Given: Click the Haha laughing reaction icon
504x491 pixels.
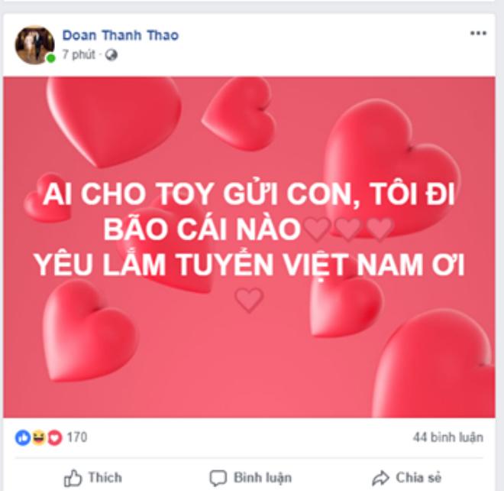Looking at the screenshot, I should 39,437.
